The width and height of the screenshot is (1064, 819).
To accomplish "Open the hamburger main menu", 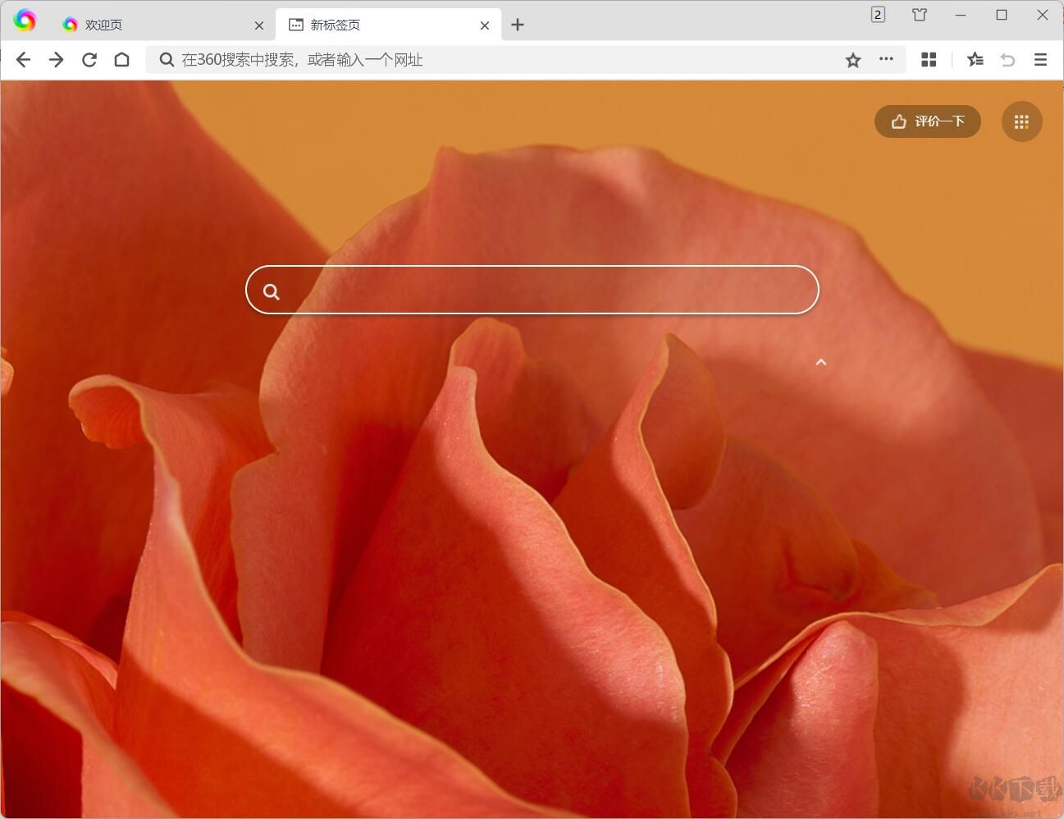I will click(1040, 60).
